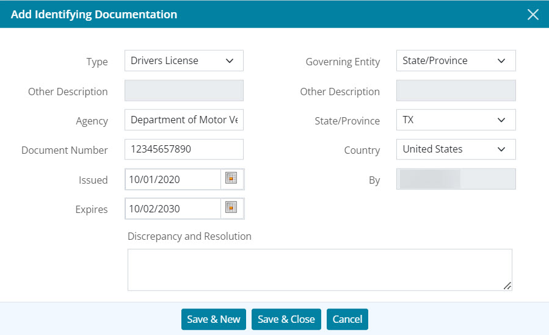Viewport: 549px width, 335px height.
Task: Close the Add Identifying Documentation dialog
Action: pyautogui.click(x=533, y=15)
